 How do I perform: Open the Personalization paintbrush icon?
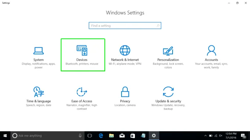pos(168,51)
